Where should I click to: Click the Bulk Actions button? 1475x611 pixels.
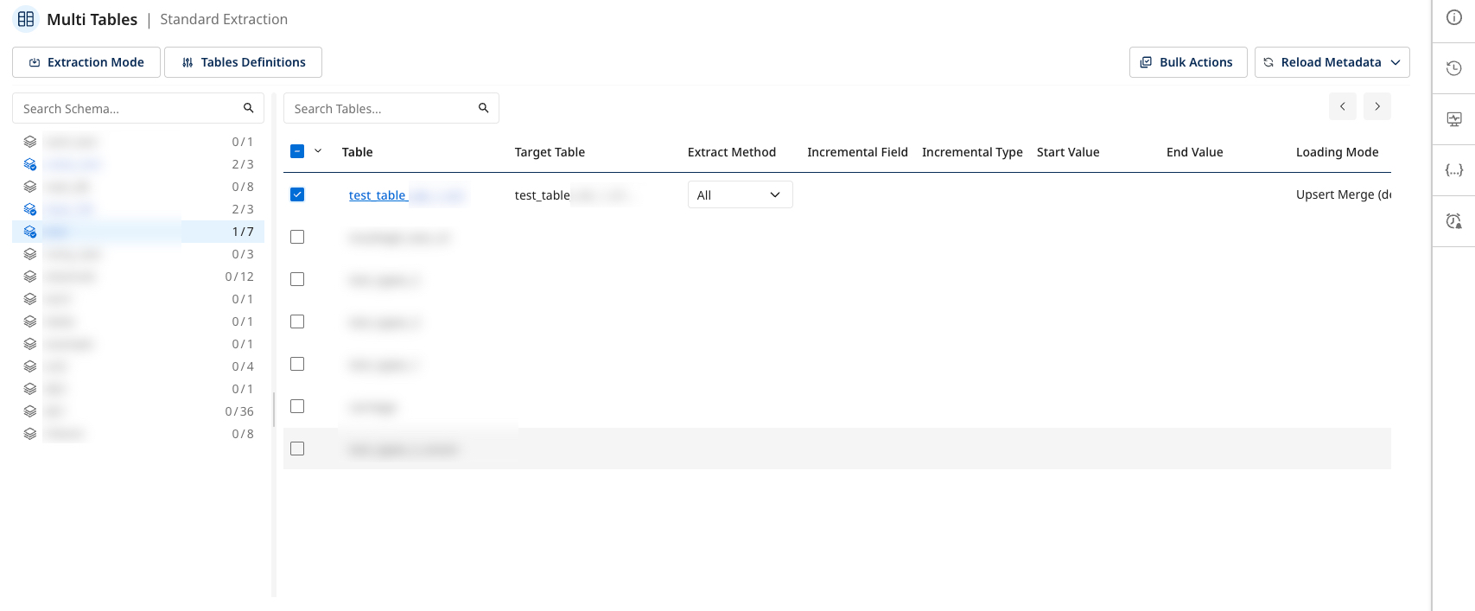click(1187, 62)
